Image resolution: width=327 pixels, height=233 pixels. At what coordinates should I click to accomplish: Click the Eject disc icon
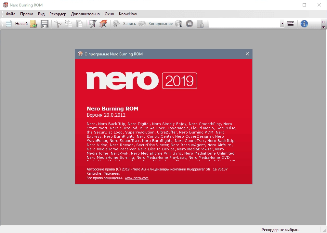[x=190, y=24]
